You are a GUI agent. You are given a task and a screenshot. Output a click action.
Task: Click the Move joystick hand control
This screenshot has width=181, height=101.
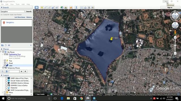[175, 25]
